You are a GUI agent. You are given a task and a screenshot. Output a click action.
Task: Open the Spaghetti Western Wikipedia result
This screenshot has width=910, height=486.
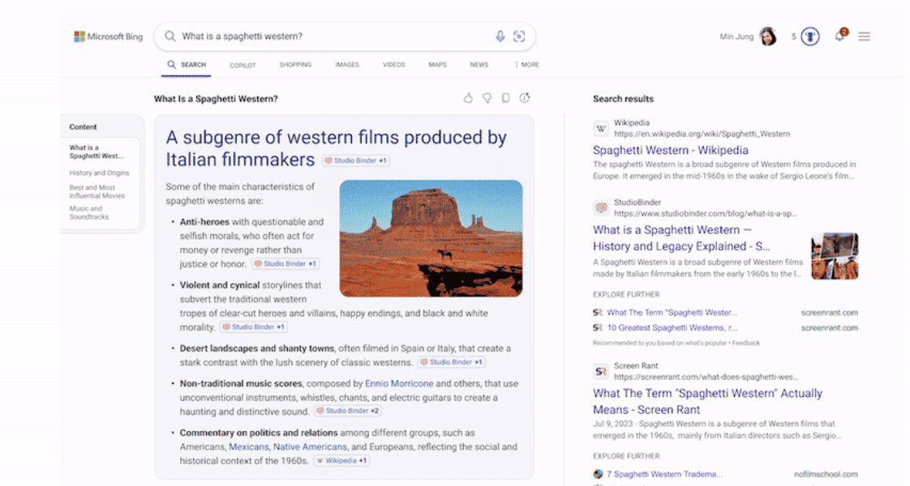[670, 150]
